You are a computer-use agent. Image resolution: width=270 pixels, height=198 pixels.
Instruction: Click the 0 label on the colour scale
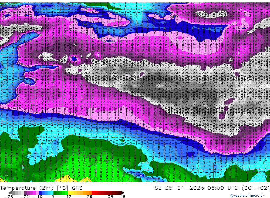[x=53, y=196]
